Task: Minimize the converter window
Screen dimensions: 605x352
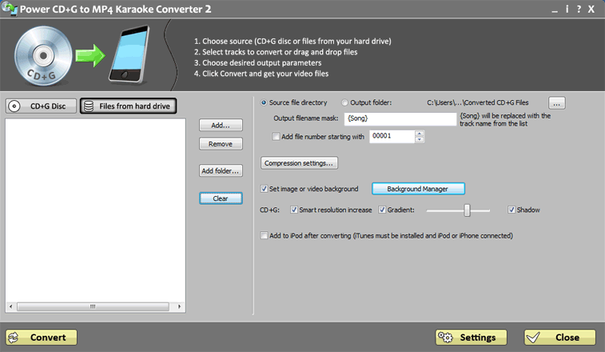Action: pyautogui.click(x=555, y=11)
